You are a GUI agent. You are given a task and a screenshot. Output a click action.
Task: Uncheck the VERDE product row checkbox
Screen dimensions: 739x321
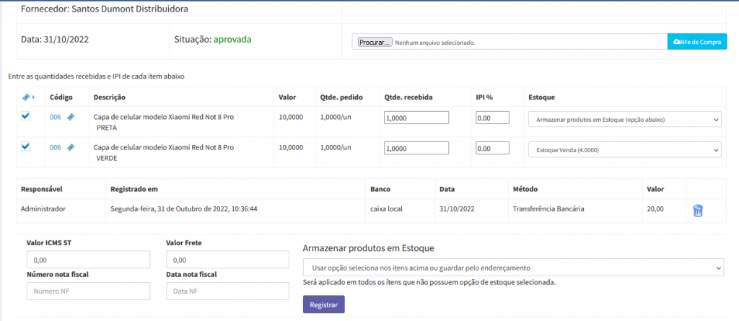(x=26, y=146)
